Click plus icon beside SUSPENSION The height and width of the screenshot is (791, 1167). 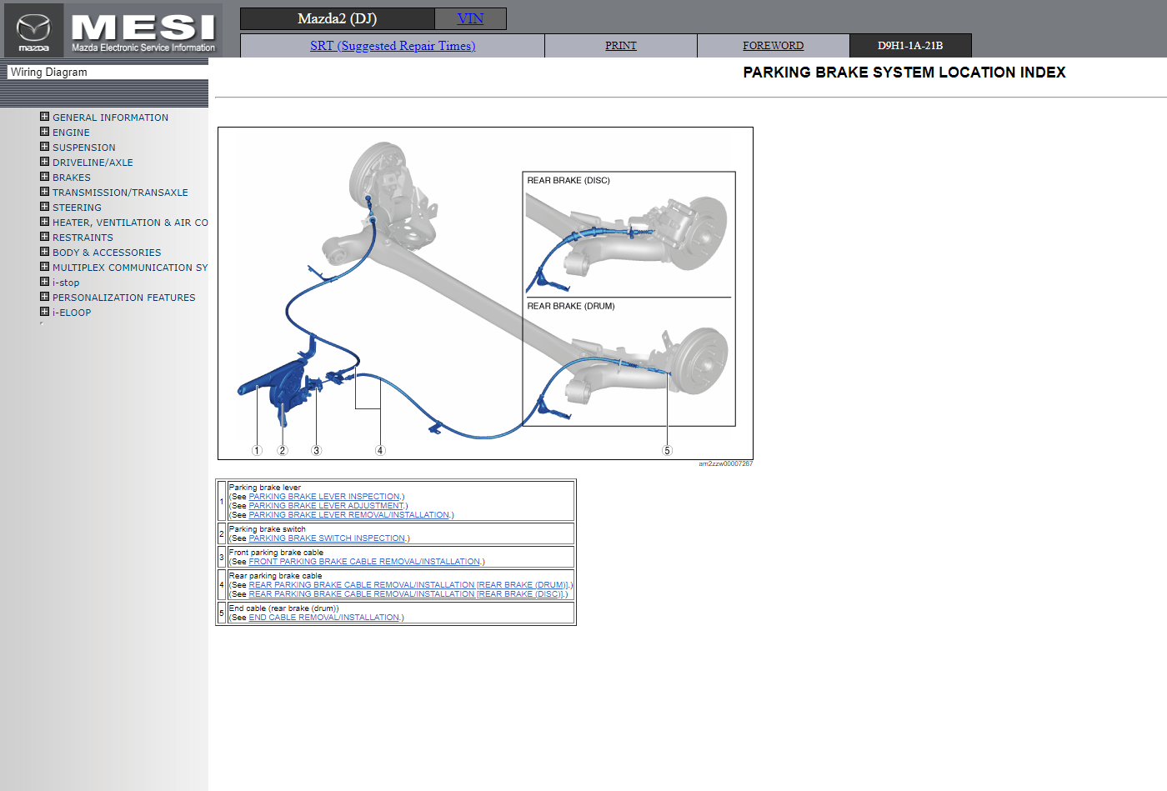[45, 147]
